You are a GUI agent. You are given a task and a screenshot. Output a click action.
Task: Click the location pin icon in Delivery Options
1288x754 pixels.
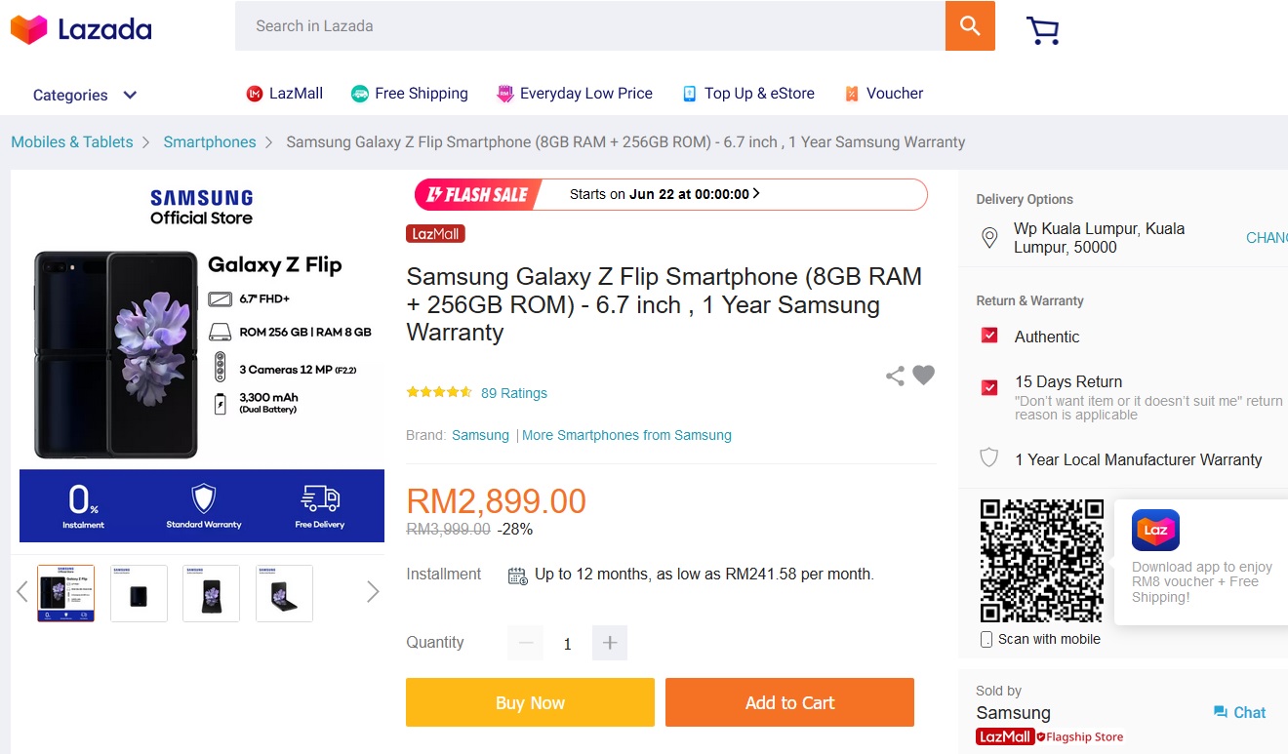[x=989, y=238]
